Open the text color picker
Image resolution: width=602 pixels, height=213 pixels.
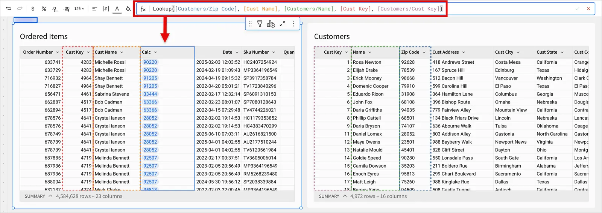[x=117, y=9]
